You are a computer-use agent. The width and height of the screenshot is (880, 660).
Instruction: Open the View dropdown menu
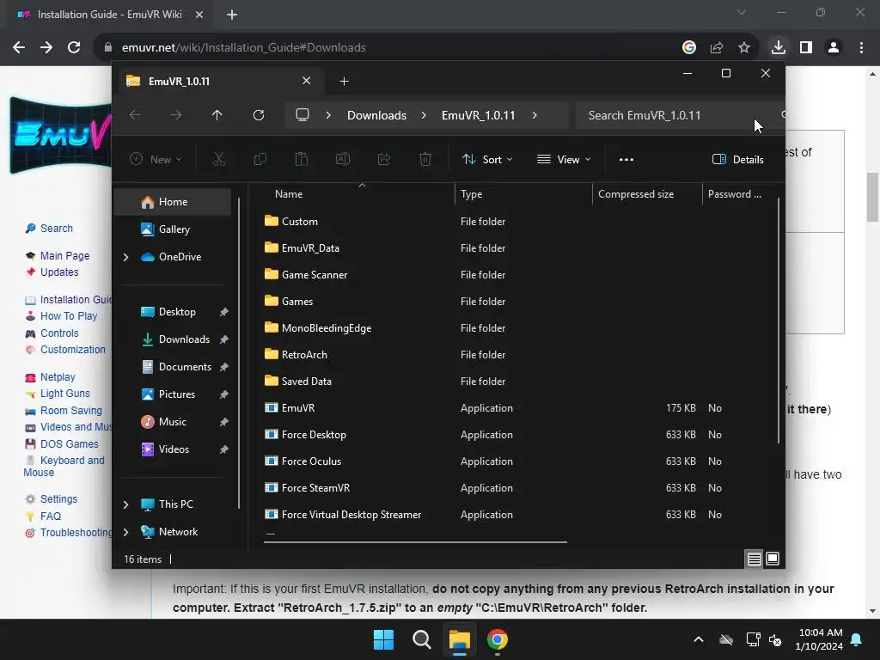pyautogui.click(x=564, y=159)
